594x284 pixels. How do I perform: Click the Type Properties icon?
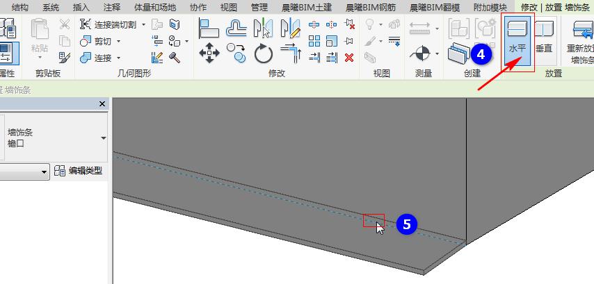point(7,28)
